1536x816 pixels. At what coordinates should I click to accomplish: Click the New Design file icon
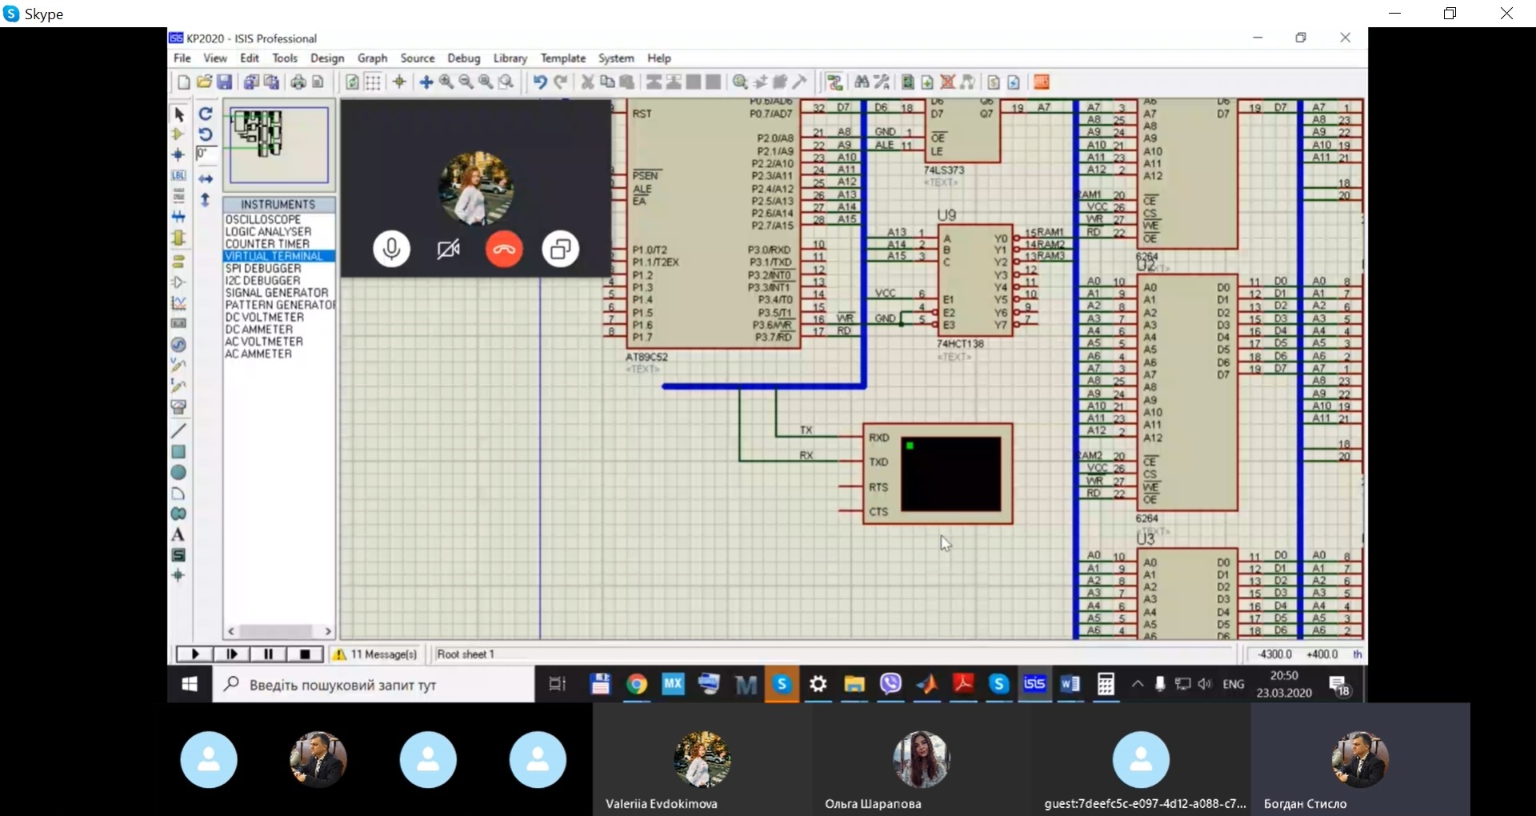183,82
